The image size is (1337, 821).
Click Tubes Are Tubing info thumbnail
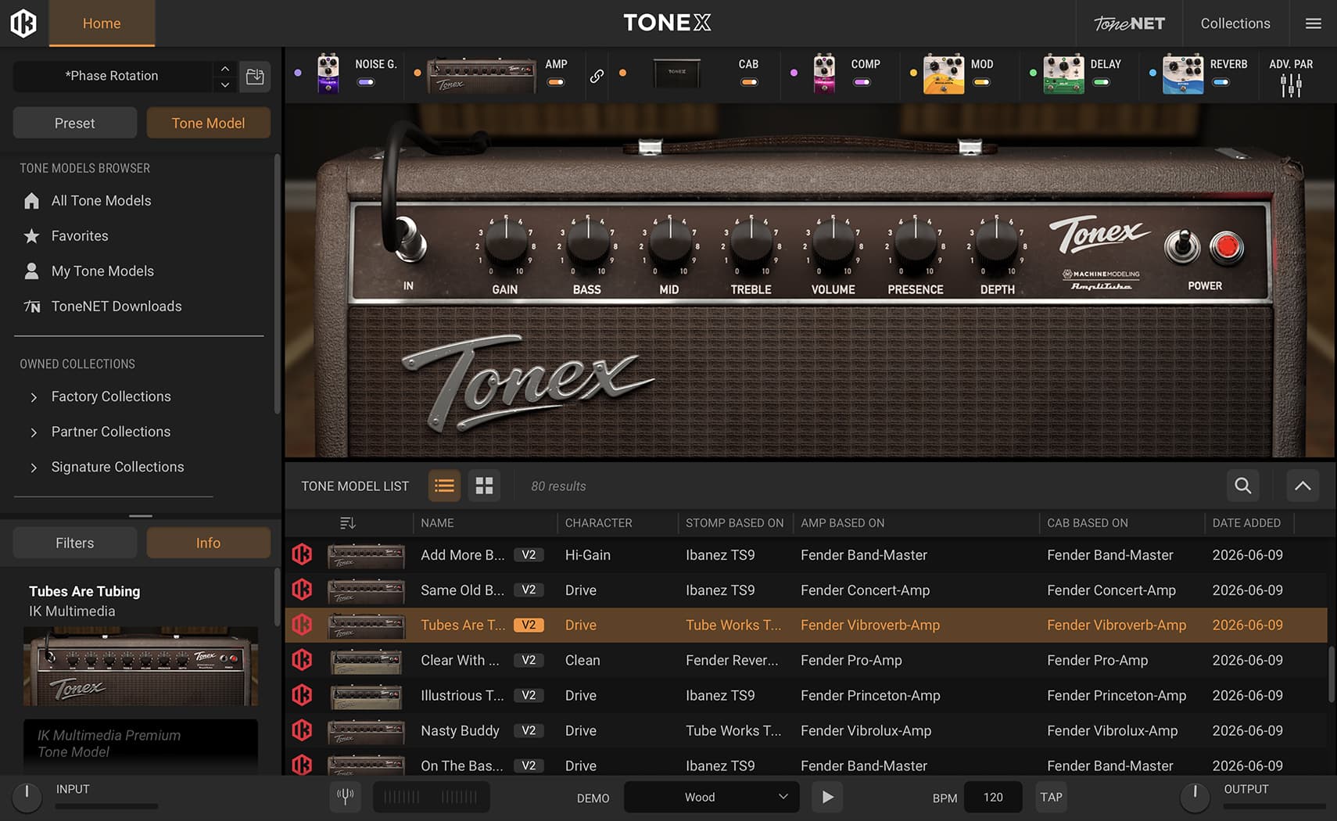141,666
